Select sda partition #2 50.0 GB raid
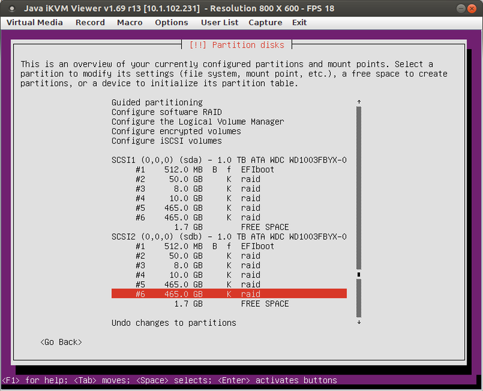The image size is (483, 391). click(x=229, y=179)
